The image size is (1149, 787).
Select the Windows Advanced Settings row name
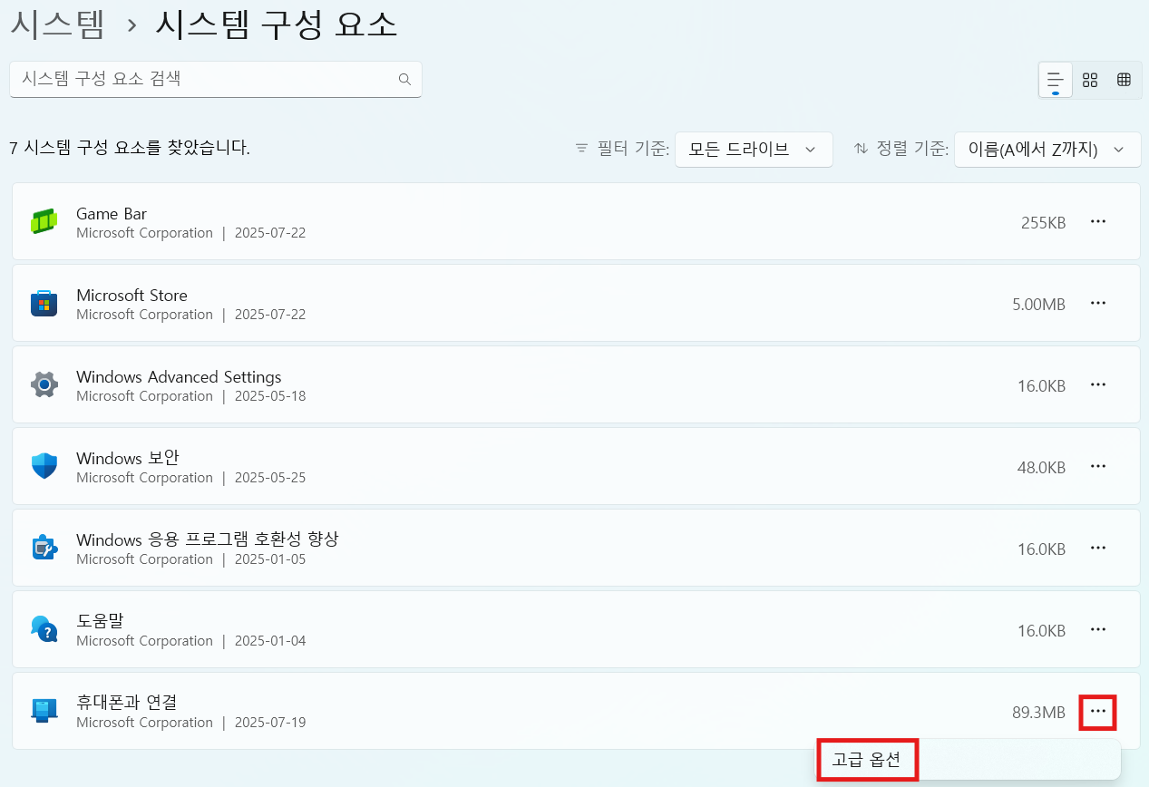pyautogui.click(x=179, y=377)
